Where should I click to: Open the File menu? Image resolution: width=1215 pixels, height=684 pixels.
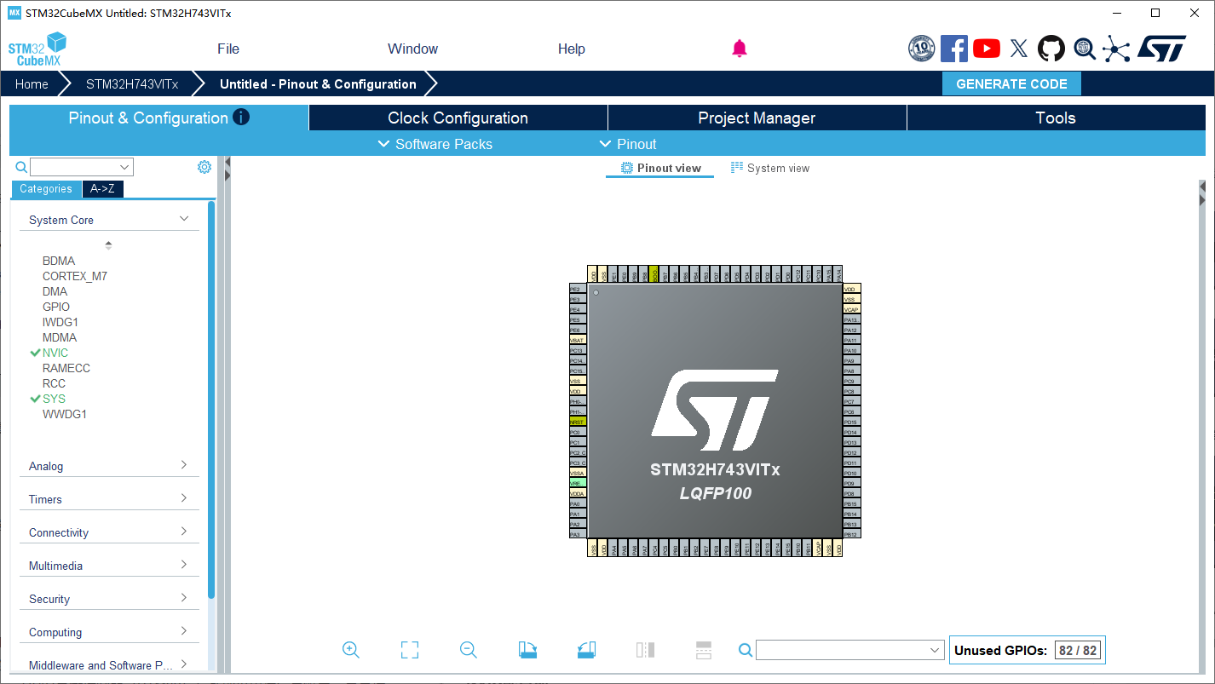(x=228, y=49)
